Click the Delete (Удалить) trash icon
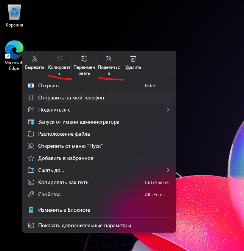The height and width of the screenshot is (251, 244). pyautogui.click(x=133, y=59)
